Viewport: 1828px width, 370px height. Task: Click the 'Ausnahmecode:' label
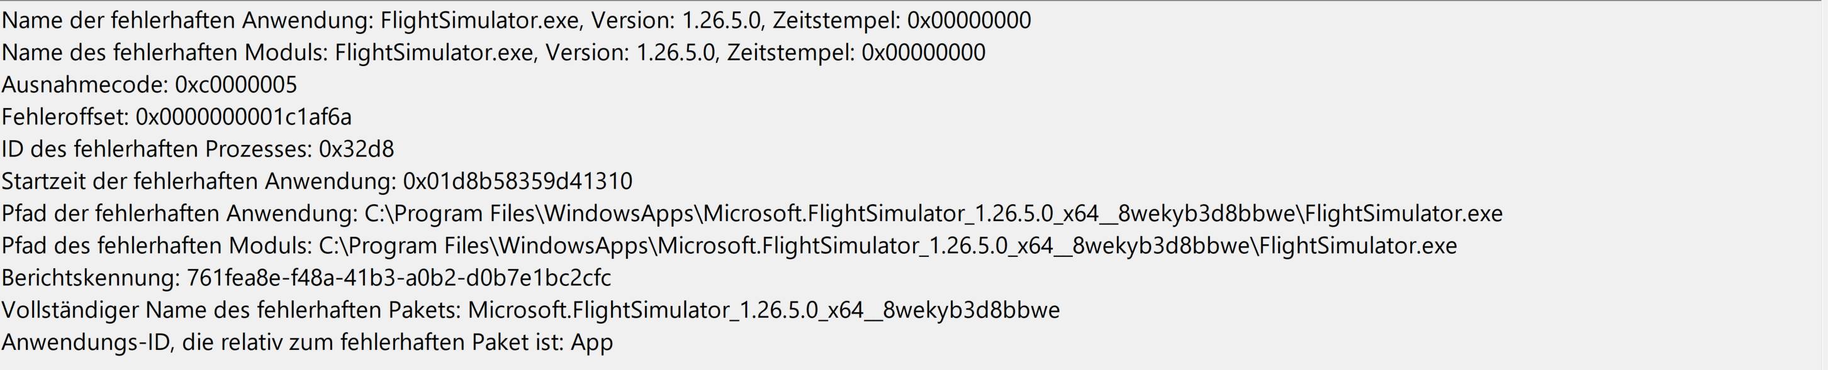point(85,85)
